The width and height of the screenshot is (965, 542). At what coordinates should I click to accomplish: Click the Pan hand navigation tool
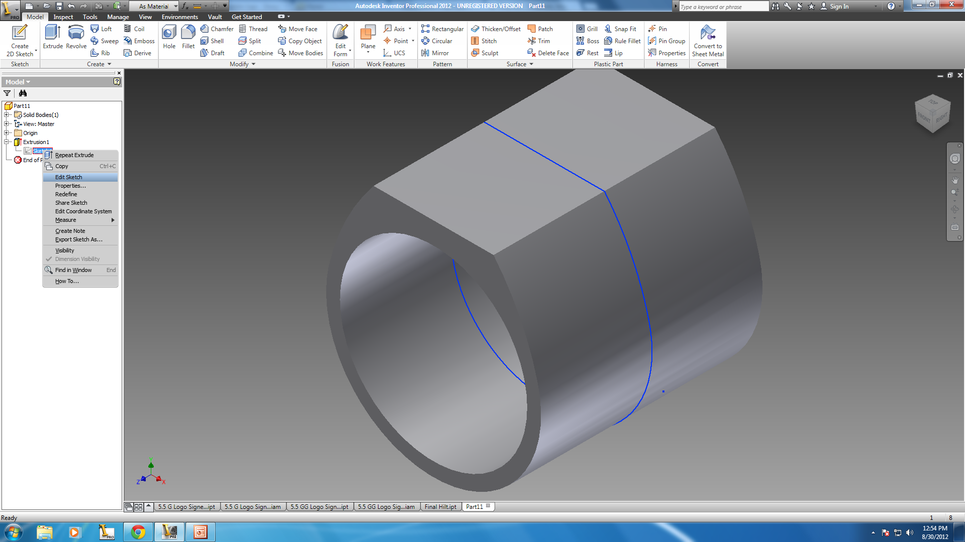coord(955,180)
